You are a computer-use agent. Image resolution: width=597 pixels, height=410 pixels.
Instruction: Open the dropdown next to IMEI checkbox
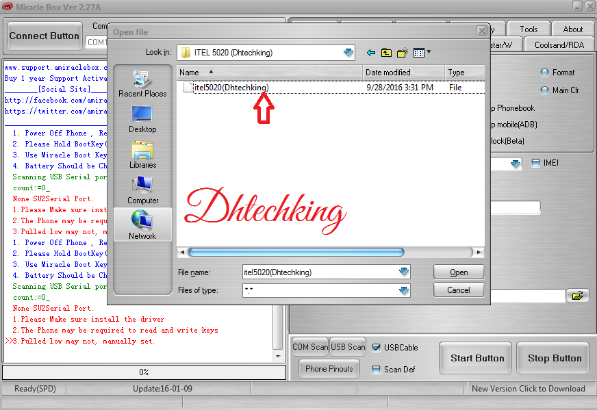515,164
